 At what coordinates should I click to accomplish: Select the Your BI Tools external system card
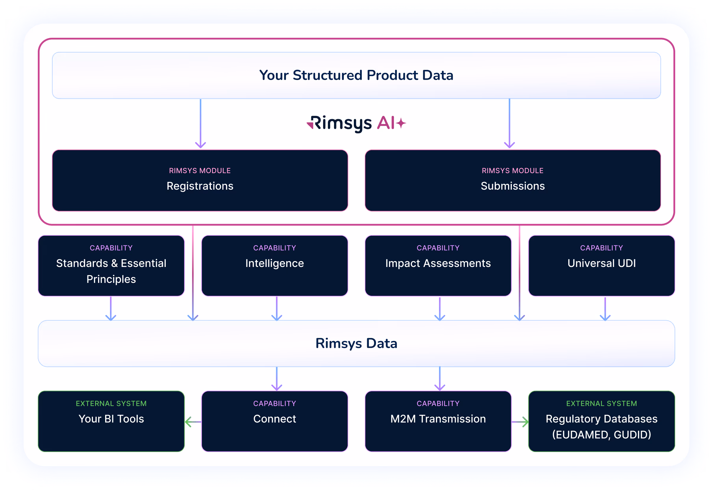(x=111, y=421)
